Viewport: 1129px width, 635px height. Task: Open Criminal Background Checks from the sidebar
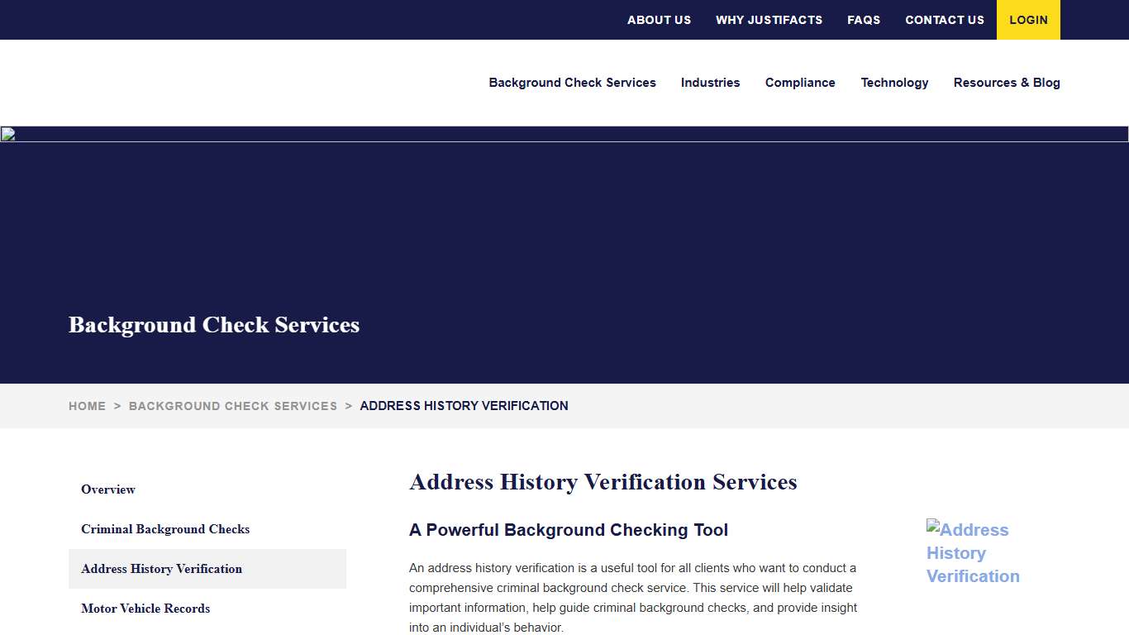[165, 529]
